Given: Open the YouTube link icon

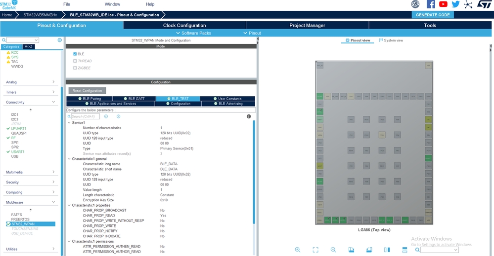Looking at the screenshot, I should [443, 4].
